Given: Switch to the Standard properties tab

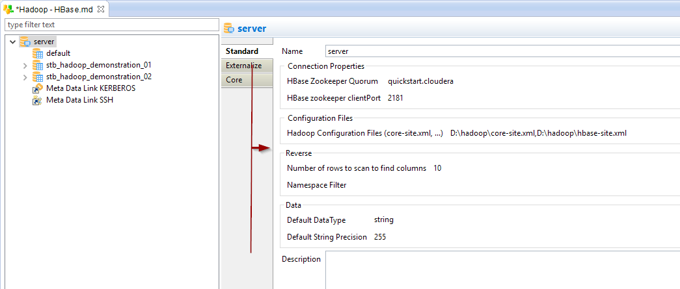Looking at the screenshot, I should tap(247, 51).
